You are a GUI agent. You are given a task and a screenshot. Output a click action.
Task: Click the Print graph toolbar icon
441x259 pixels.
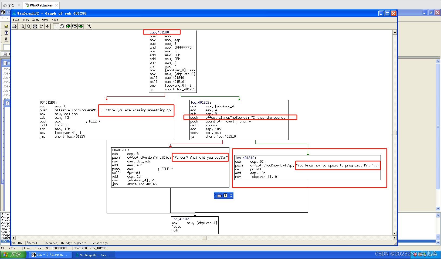[15, 26]
